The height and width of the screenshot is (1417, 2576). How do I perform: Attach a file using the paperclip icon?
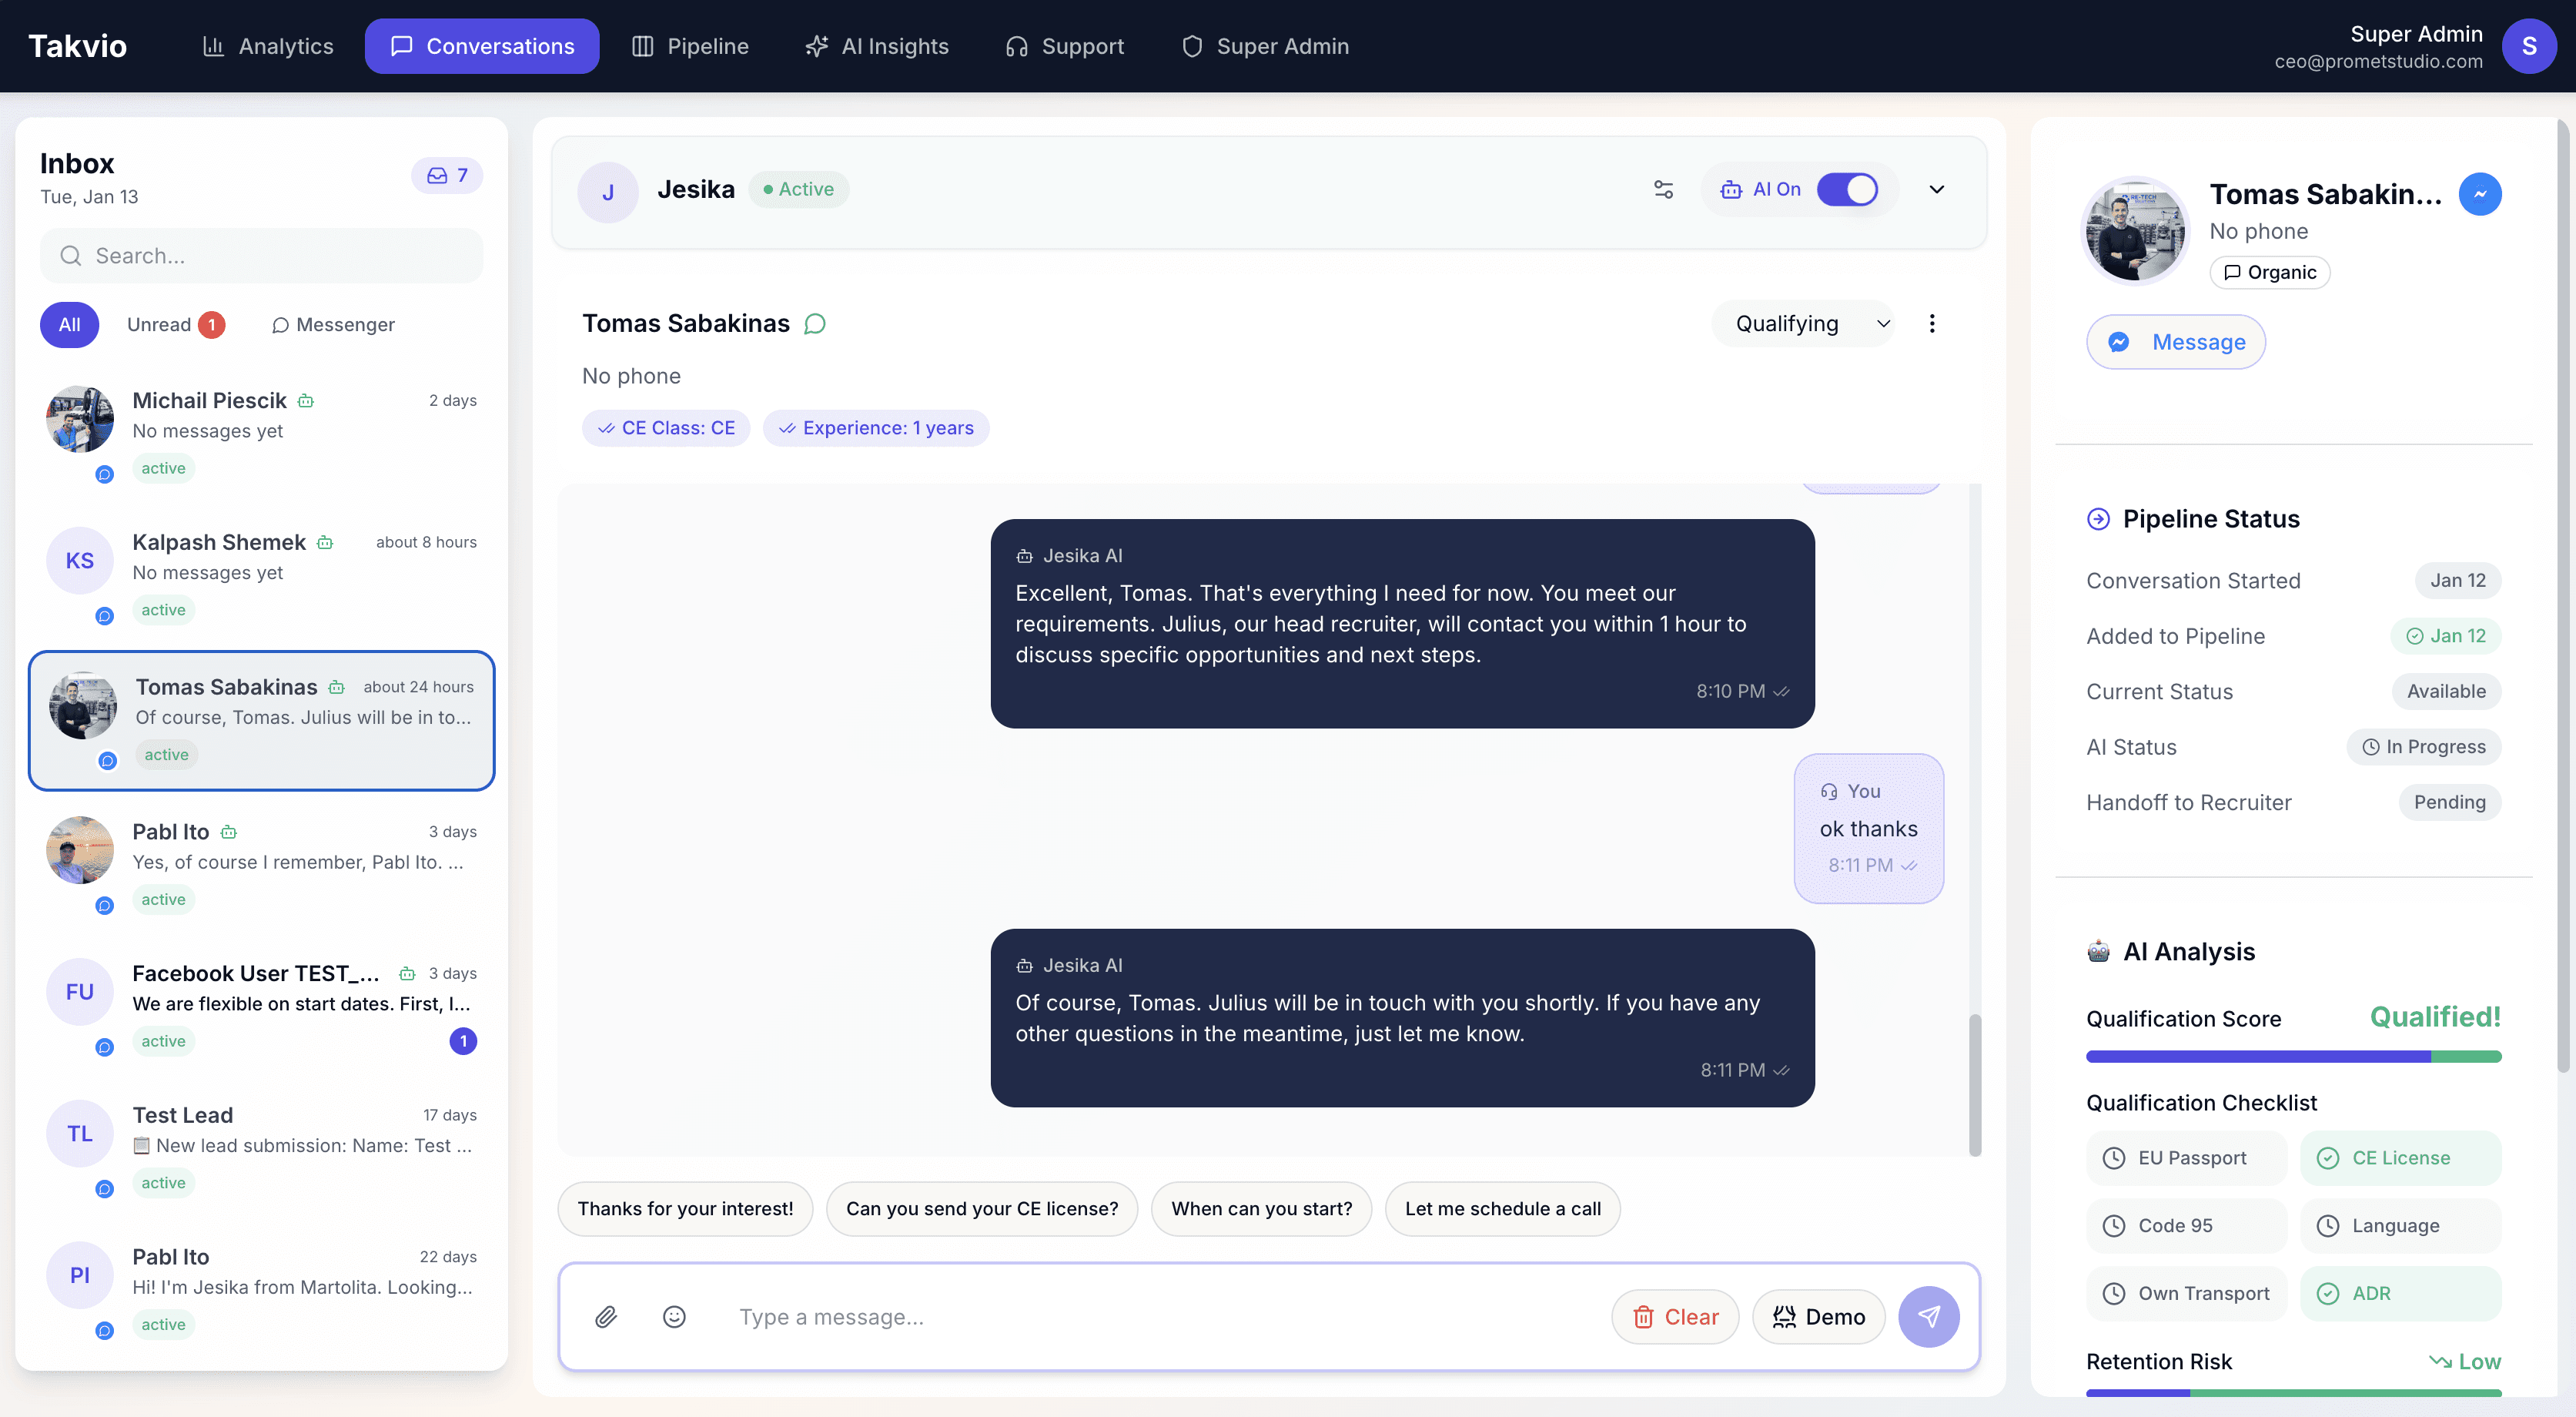pos(606,1317)
